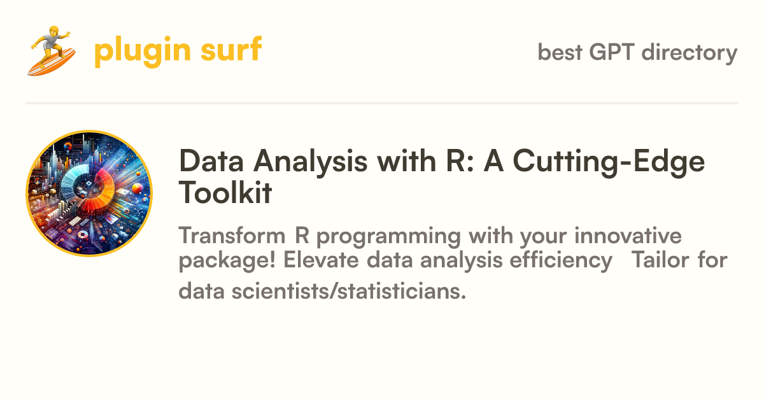Click the word "Toolkit" in the title
Viewport: 764px width, 401px height.
(225, 193)
